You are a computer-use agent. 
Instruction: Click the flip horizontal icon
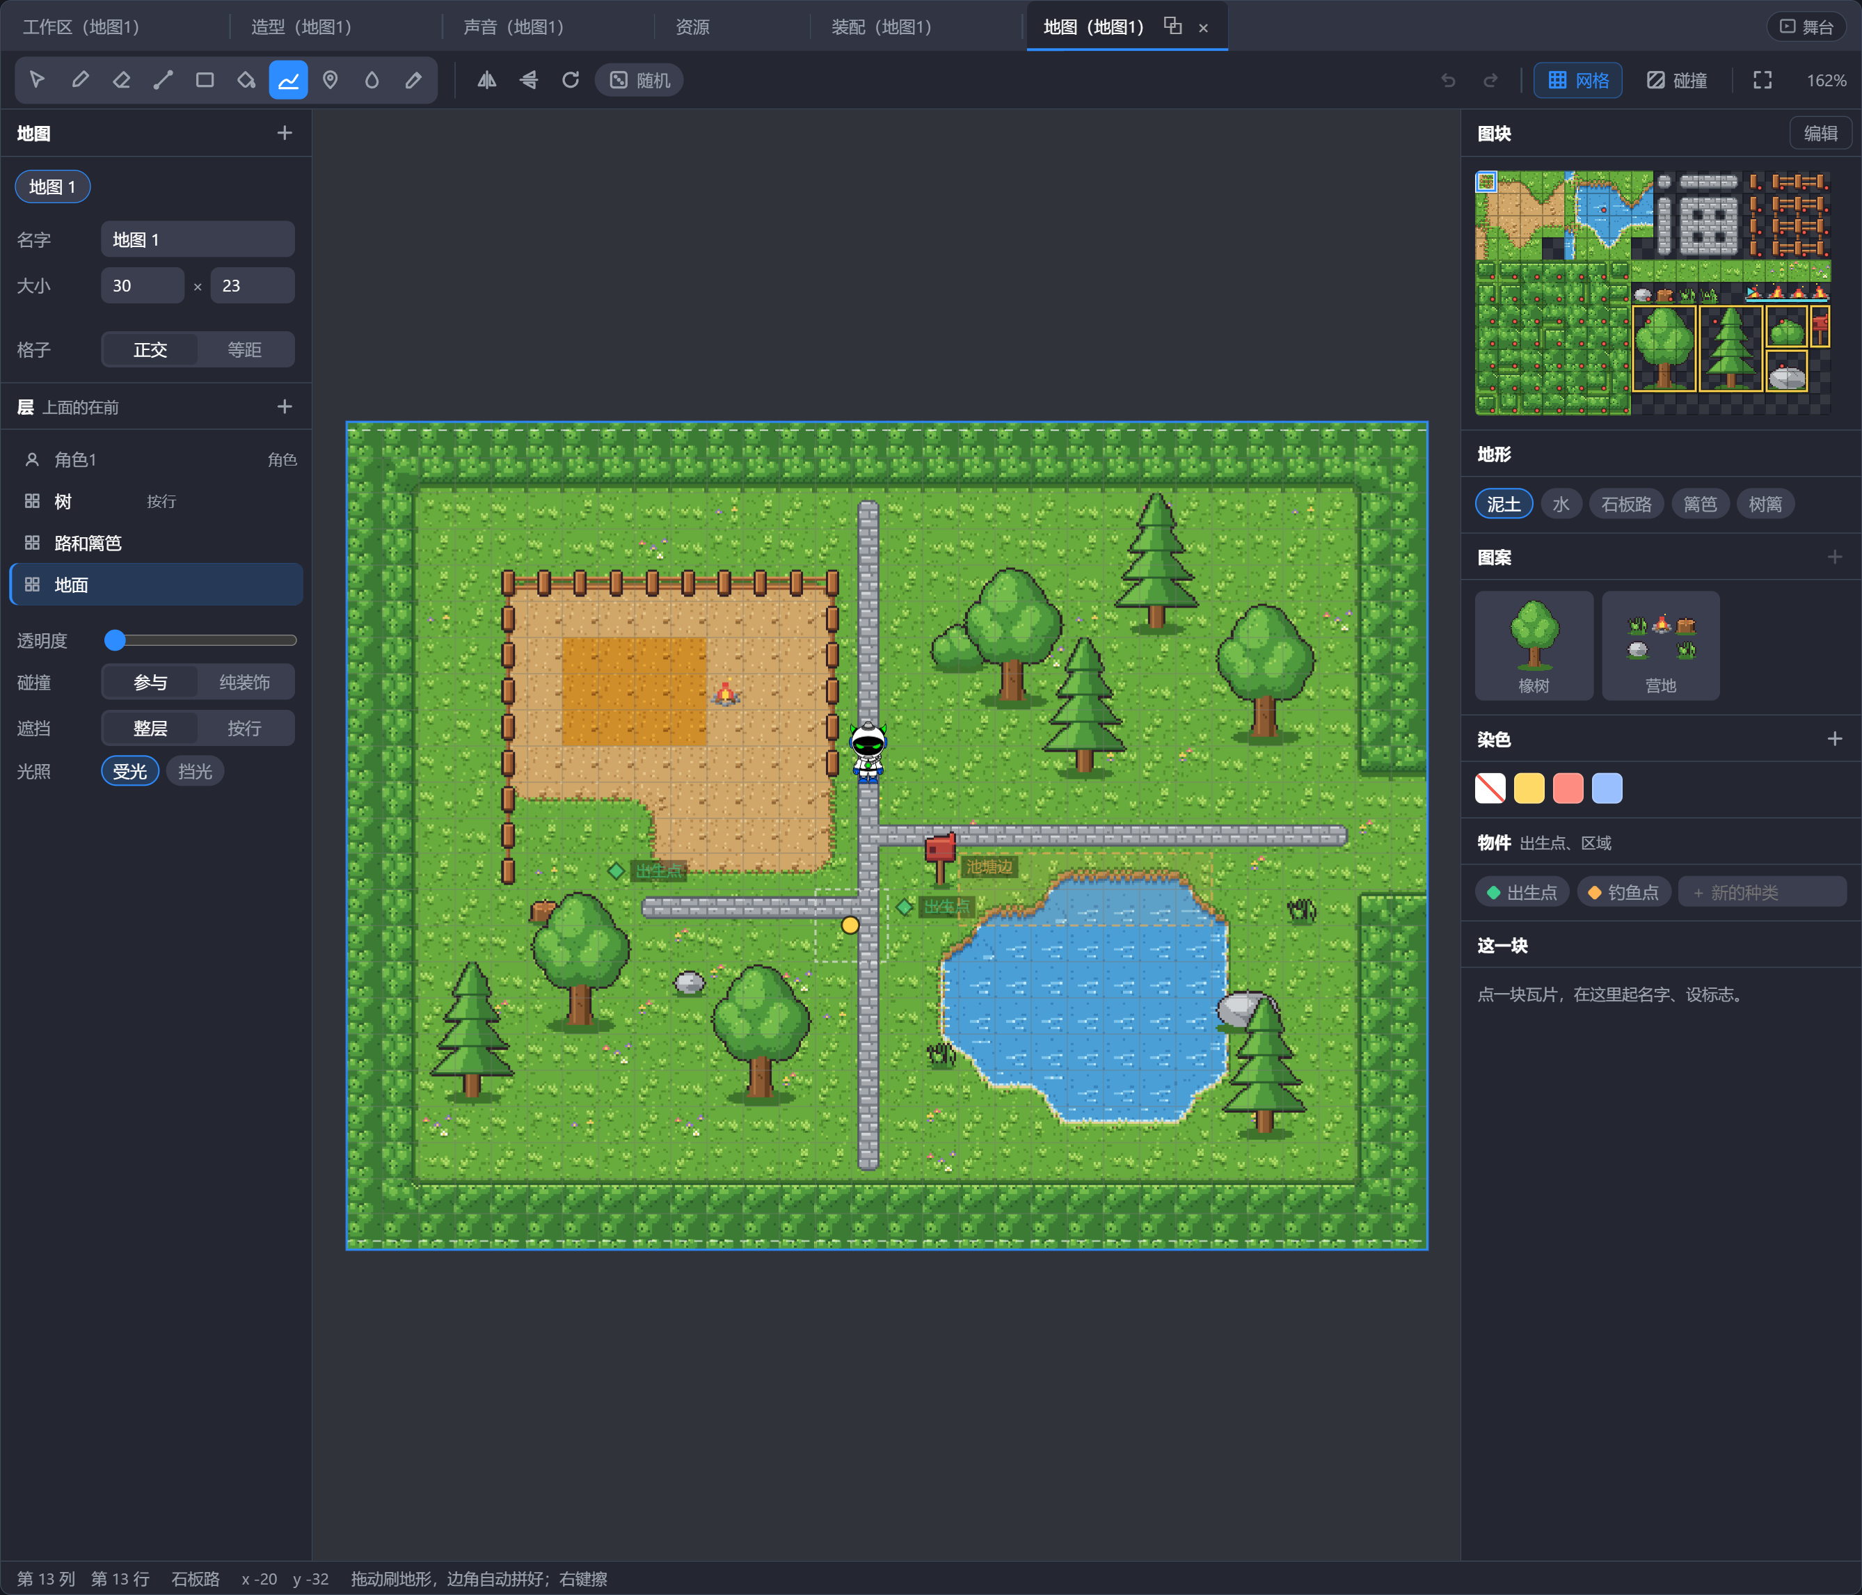coord(486,80)
